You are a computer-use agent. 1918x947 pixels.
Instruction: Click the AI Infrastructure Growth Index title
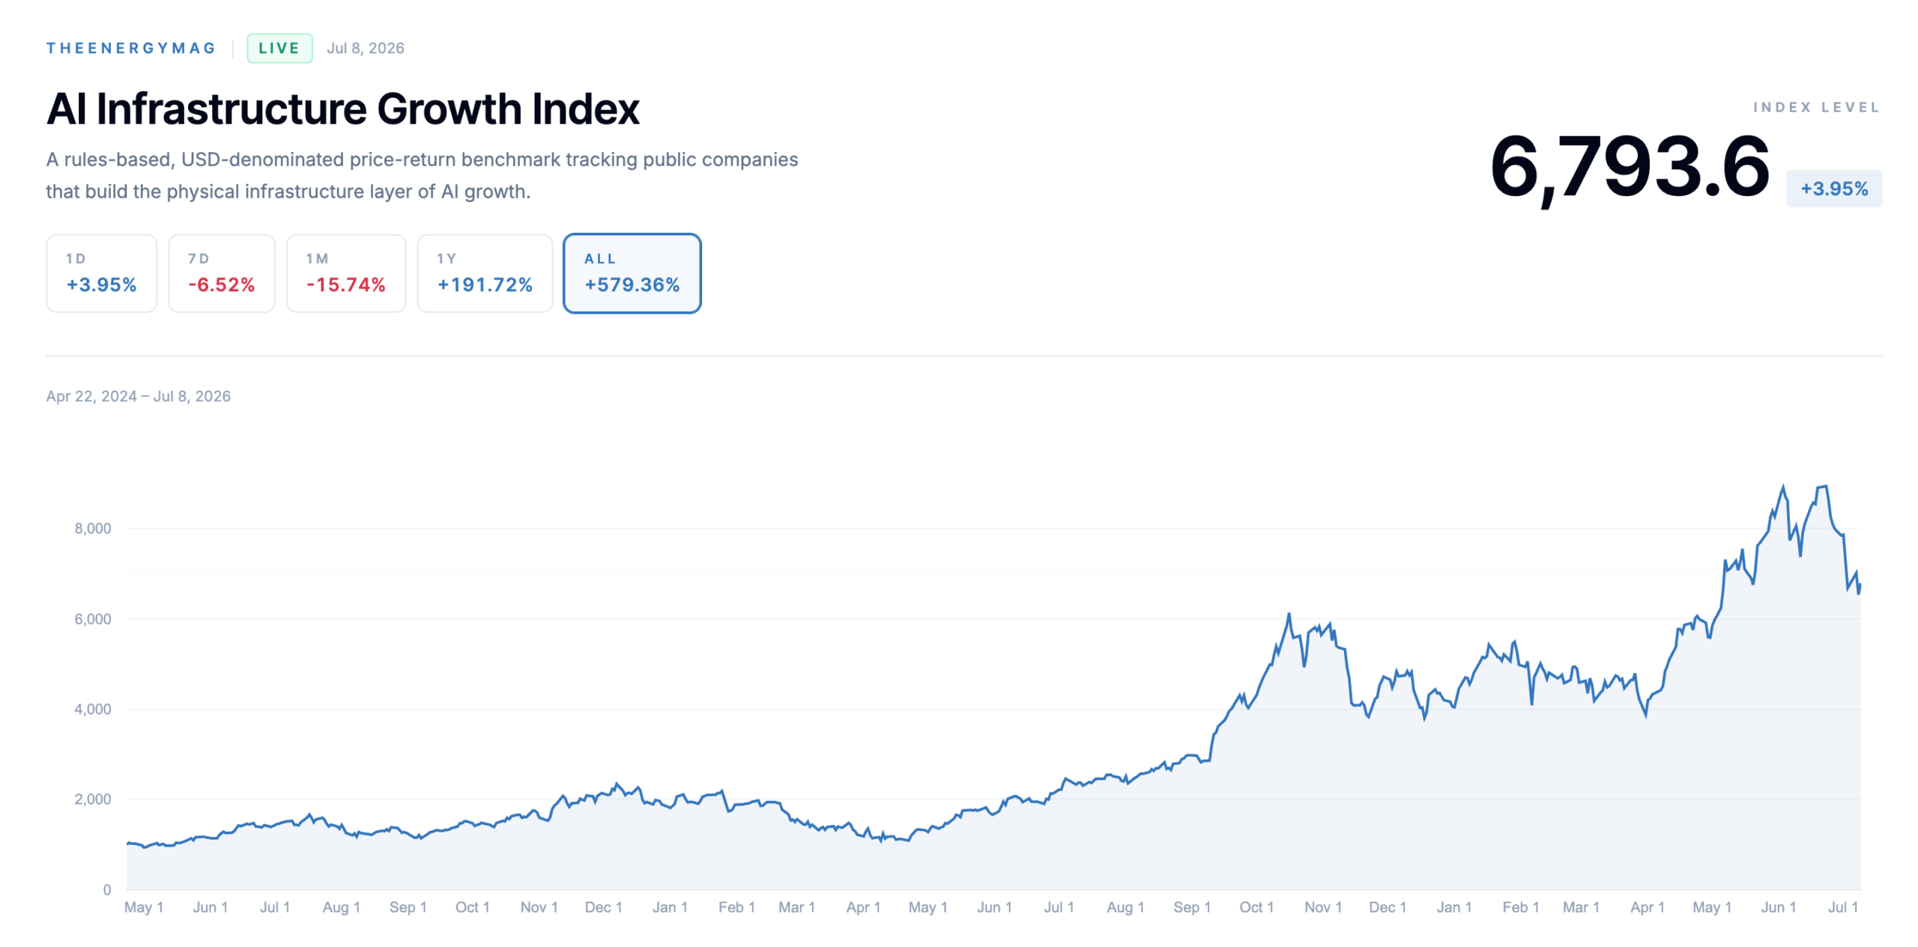342,109
